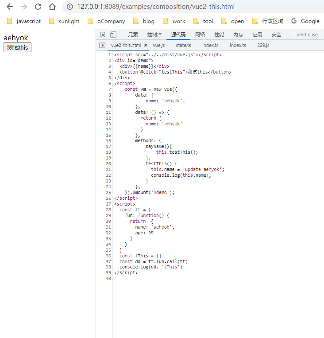Click code 'sayName(){'
This screenshot has height=338, width=324.
coord(159,147)
